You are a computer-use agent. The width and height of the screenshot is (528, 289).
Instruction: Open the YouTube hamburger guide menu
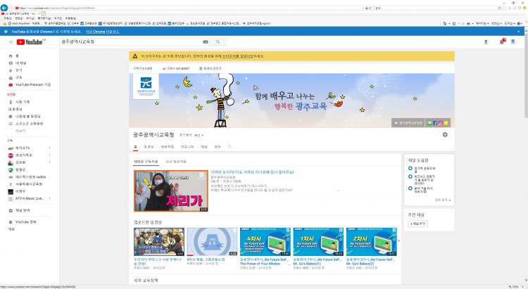click(x=11, y=42)
